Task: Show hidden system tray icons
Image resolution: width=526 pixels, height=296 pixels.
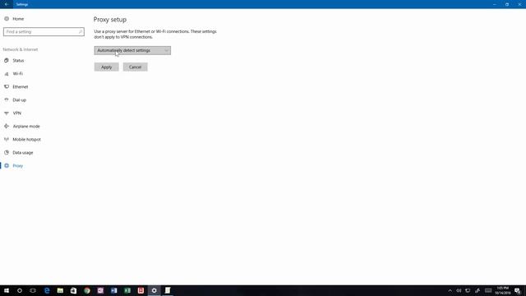Action: (450, 290)
